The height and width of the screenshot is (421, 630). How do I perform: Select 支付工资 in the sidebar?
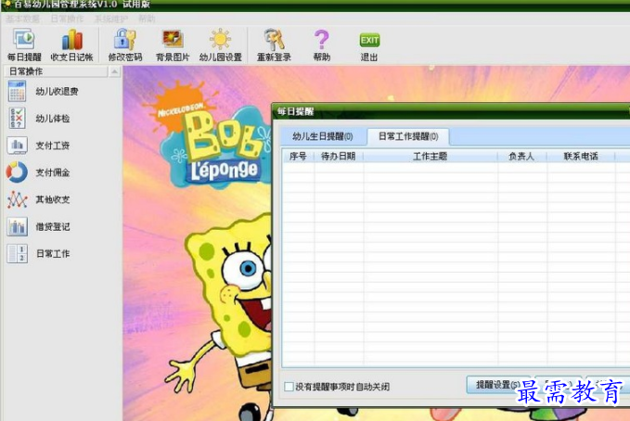click(x=39, y=146)
